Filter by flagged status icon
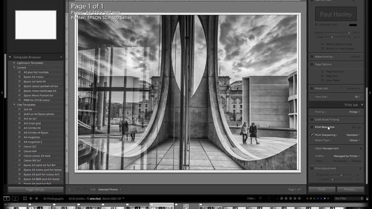 pos(260,199)
